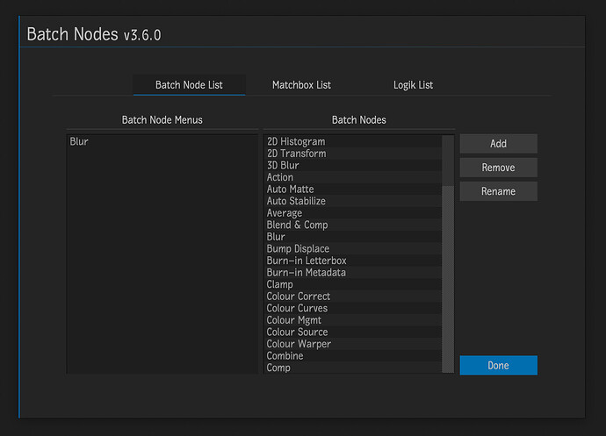606x436 pixels.
Task: Select Auto Stabilize node
Action: 353,201
